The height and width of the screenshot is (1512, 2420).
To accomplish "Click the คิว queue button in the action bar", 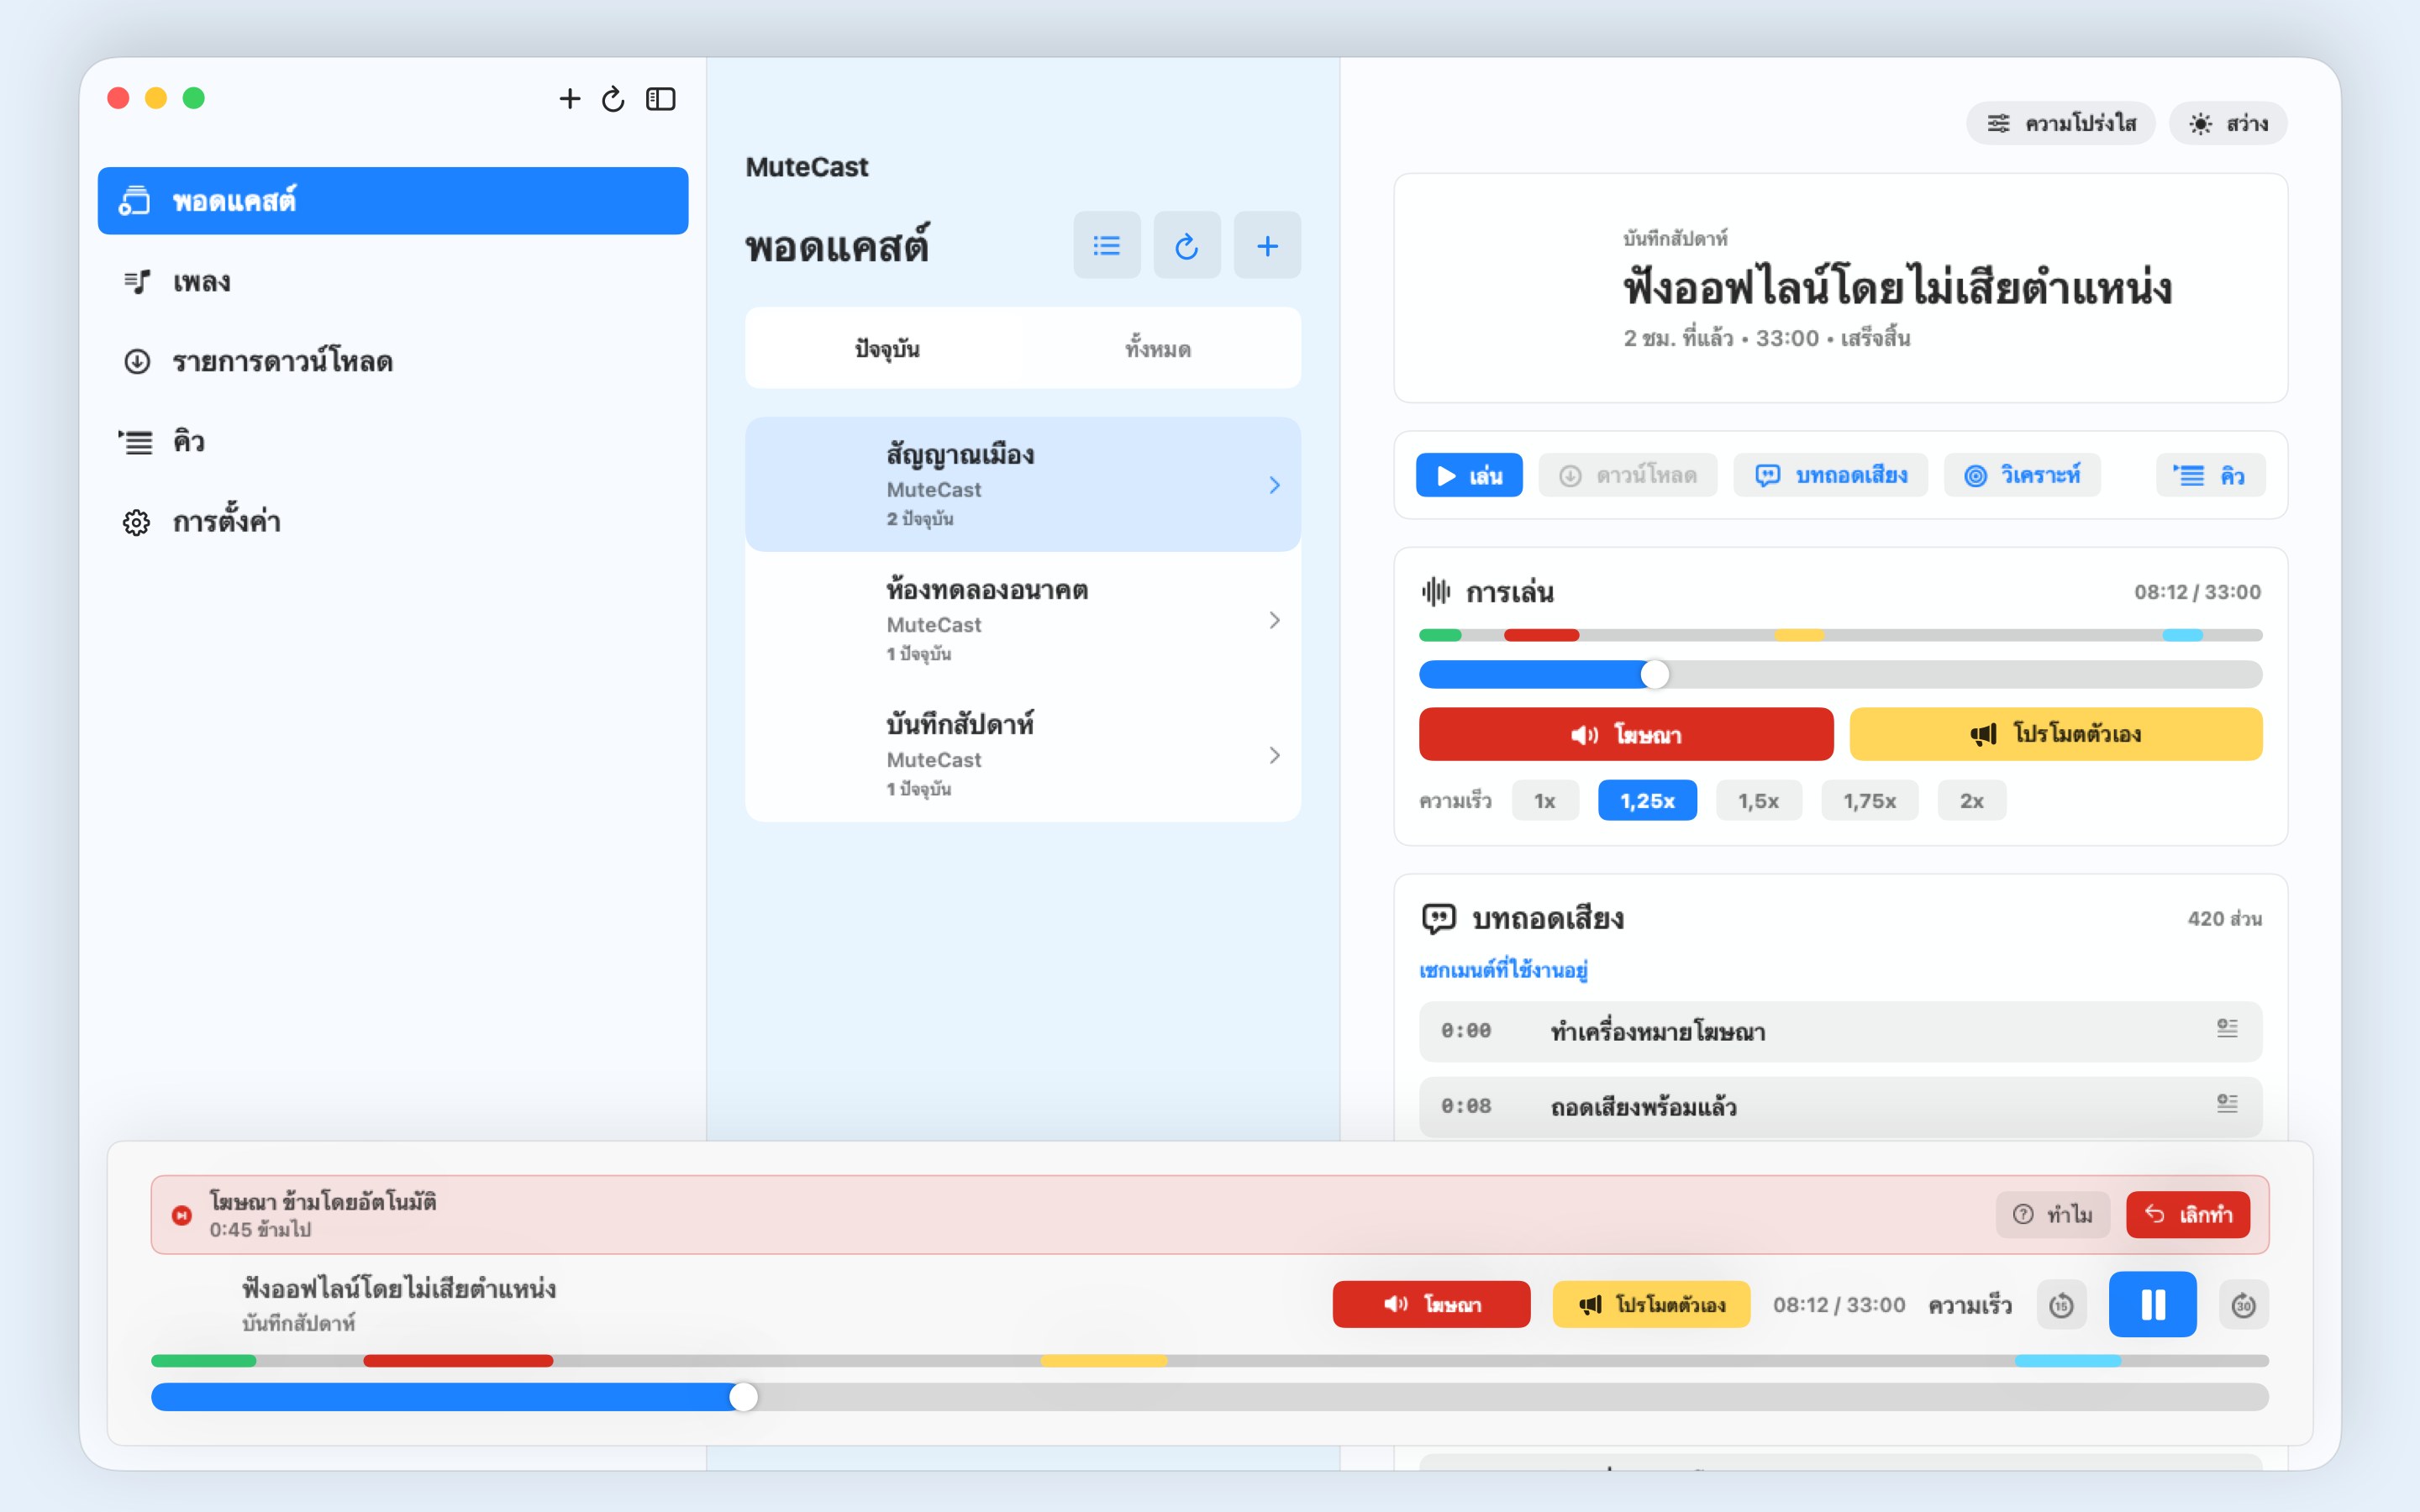I will [2210, 475].
